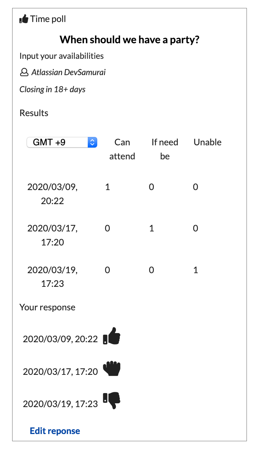Click the 2020/03/19, 17:23 results row date
This screenshot has width=256, height=453.
[52, 277]
